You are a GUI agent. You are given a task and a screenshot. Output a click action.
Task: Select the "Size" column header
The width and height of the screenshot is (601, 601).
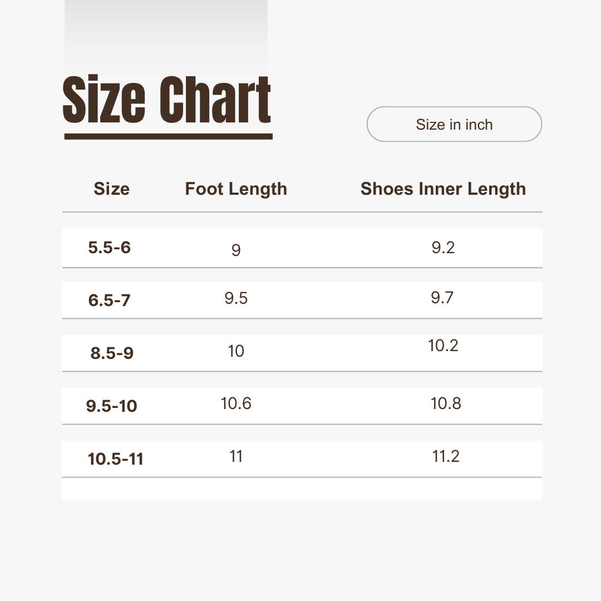pos(111,189)
